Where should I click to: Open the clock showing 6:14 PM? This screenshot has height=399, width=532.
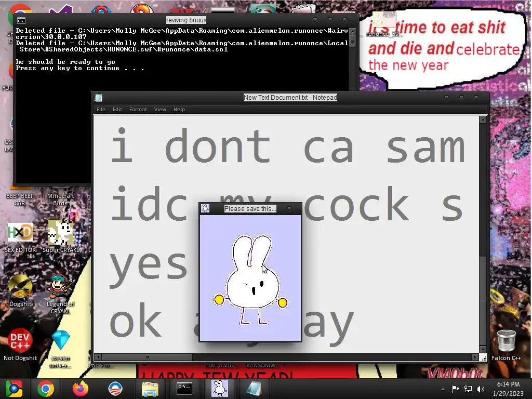point(508,389)
